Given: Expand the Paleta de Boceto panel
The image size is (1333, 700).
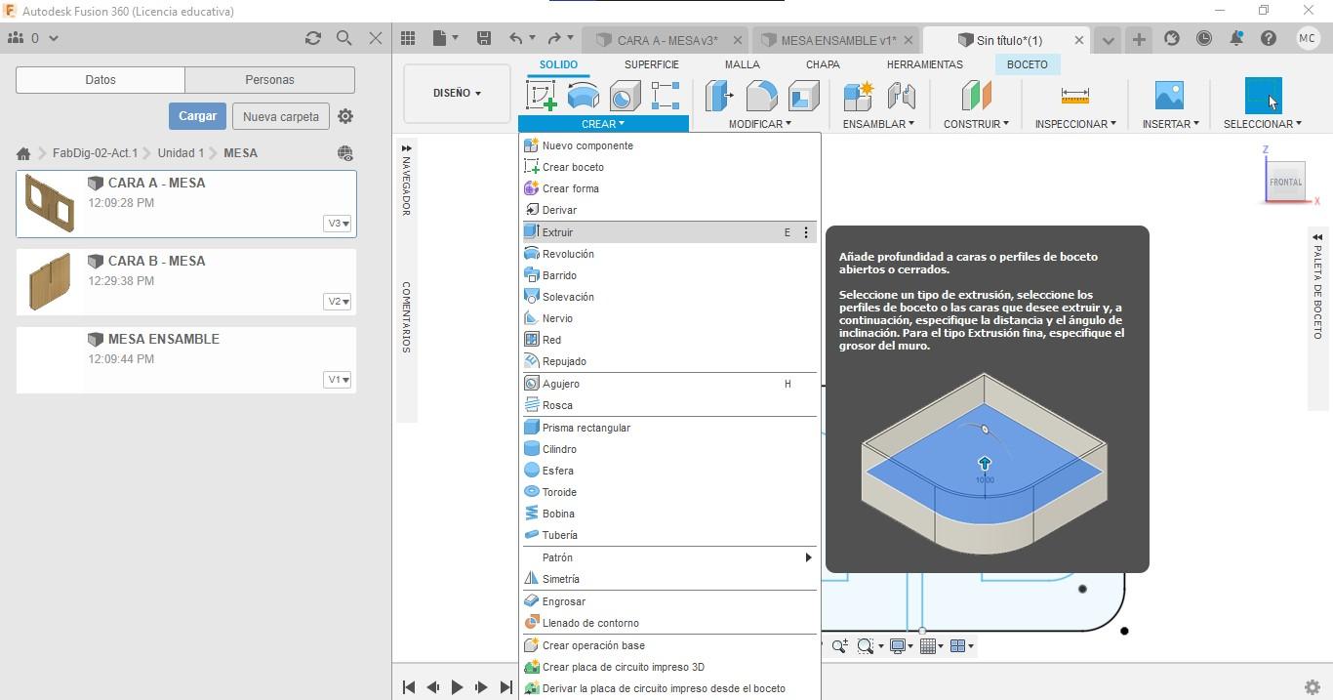Looking at the screenshot, I should pos(1317,237).
